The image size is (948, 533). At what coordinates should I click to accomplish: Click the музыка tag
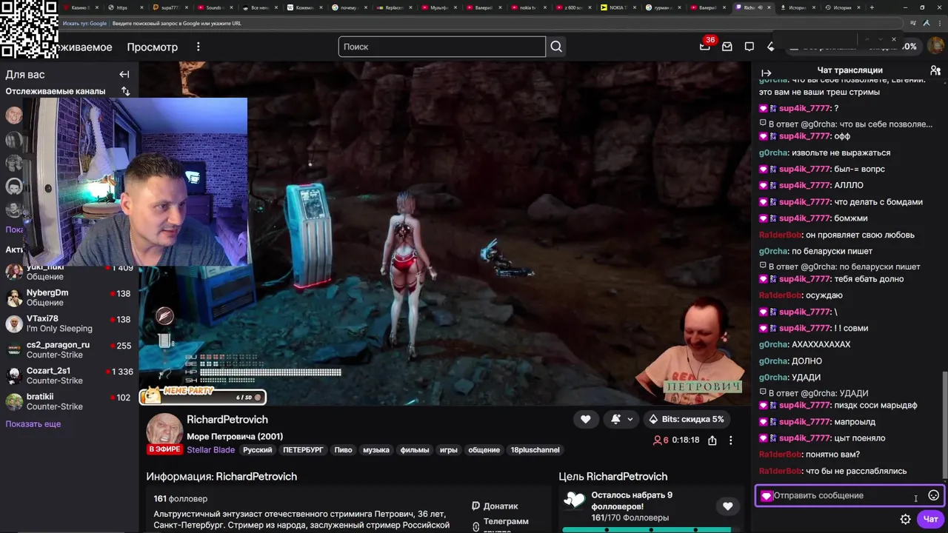tap(376, 450)
